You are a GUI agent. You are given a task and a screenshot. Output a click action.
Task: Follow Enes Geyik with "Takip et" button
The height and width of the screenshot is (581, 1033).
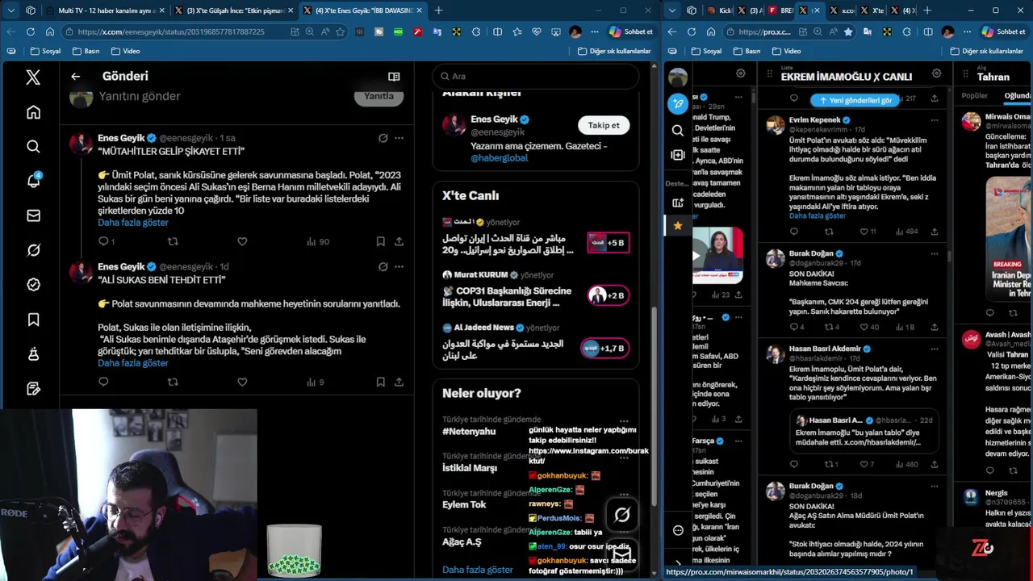[604, 125]
